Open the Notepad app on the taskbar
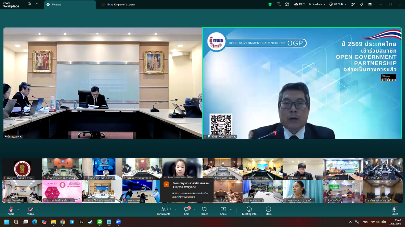405x227 pixels. click(109, 222)
